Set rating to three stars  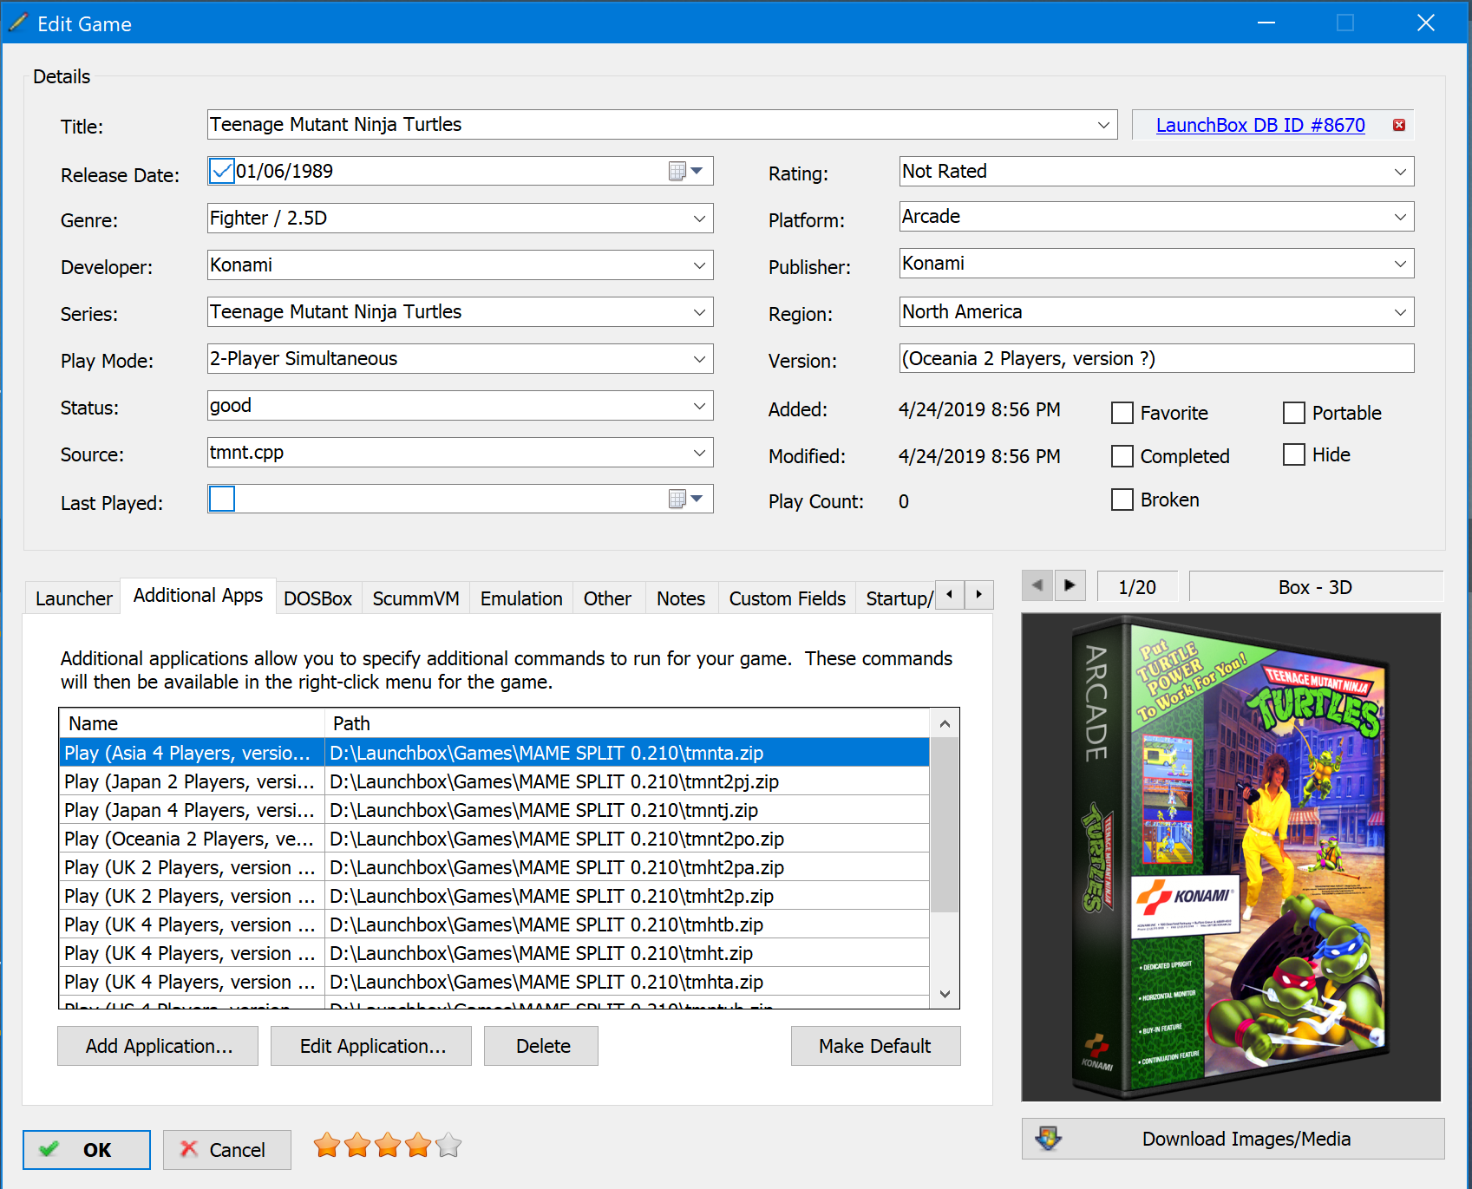388,1146
